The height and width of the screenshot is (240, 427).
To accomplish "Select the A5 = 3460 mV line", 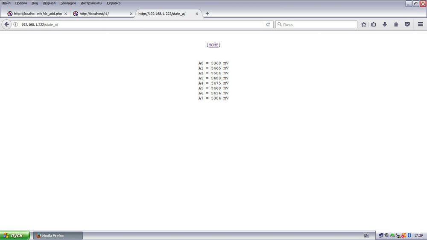I will click(x=213, y=88).
